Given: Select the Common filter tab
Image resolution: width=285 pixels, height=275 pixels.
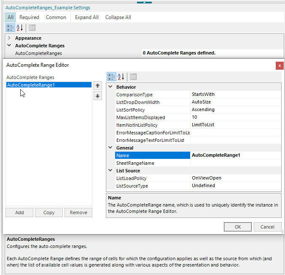Looking at the screenshot, I should point(56,17).
